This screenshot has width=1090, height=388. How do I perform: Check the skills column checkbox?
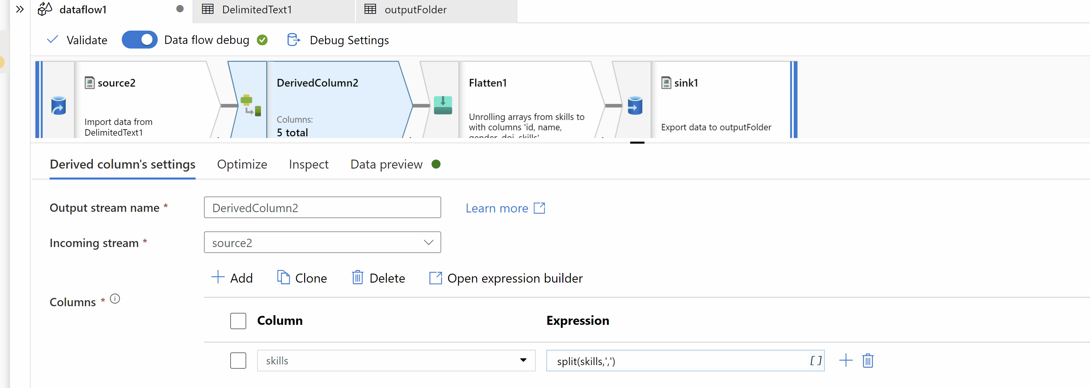239,360
